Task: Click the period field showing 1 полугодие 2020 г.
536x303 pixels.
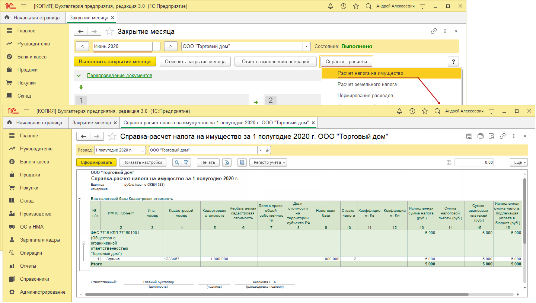Action: [x=116, y=150]
